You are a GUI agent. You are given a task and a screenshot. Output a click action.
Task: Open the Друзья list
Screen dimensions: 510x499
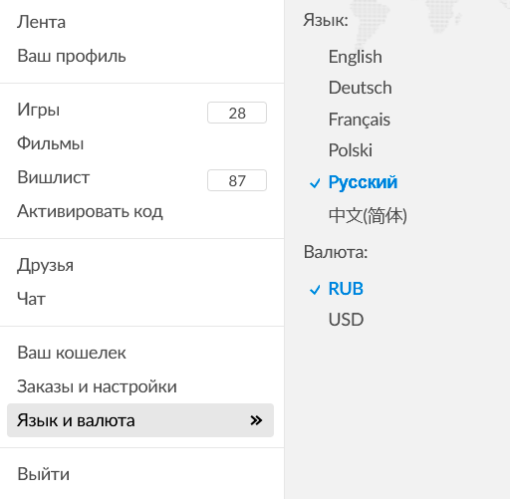[x=45, y=265]
